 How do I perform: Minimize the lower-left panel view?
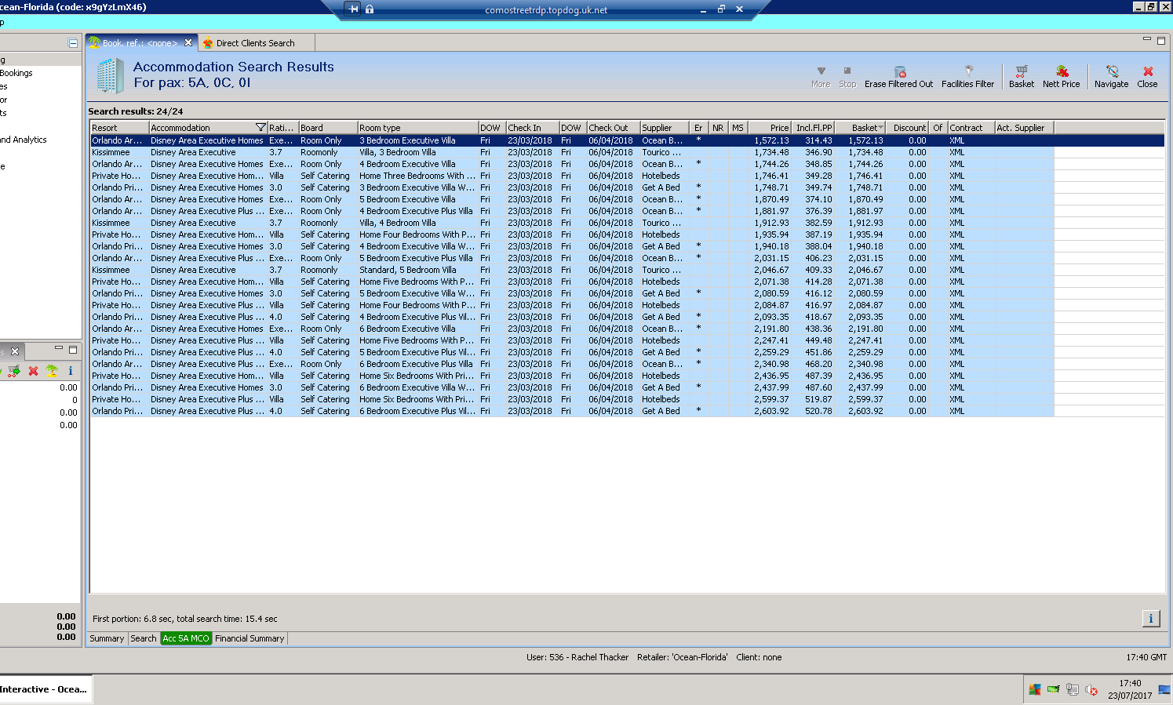pos(59,349)
